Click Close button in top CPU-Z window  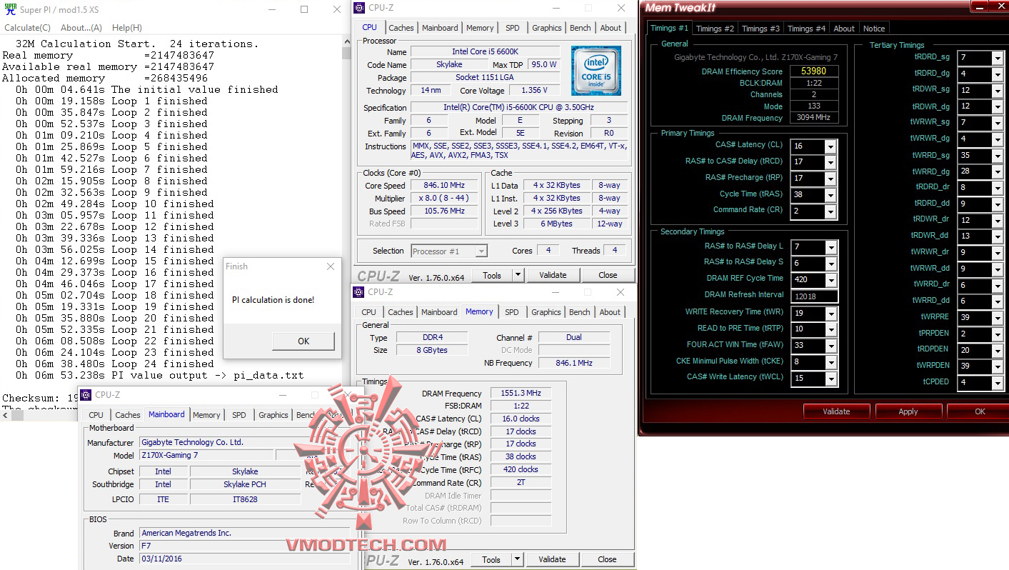(608, 275)
